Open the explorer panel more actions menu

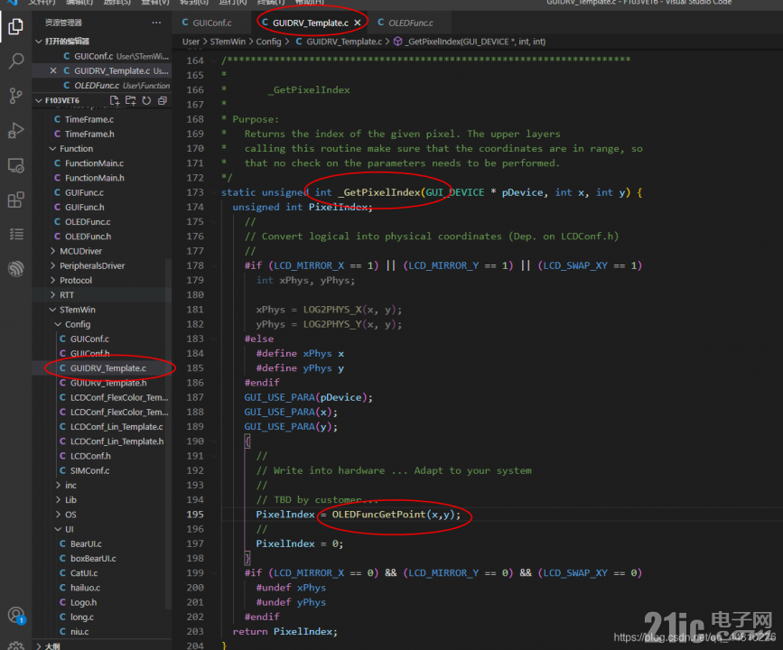coord(156,23)
